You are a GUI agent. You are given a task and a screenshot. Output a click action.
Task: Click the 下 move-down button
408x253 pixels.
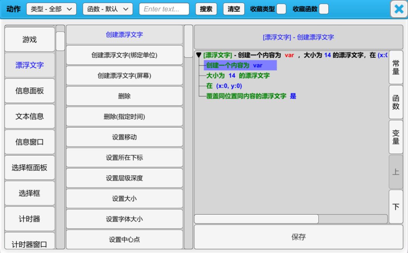tap(396, 207)
